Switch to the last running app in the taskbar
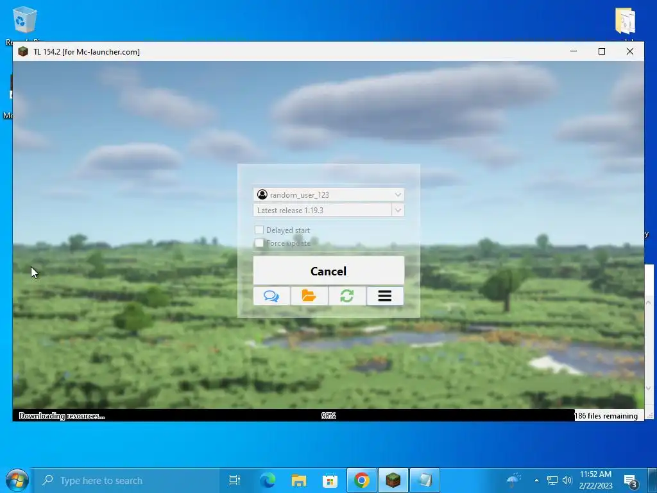The height and width of the screenshot is (493, 657). tap(425, 480)
